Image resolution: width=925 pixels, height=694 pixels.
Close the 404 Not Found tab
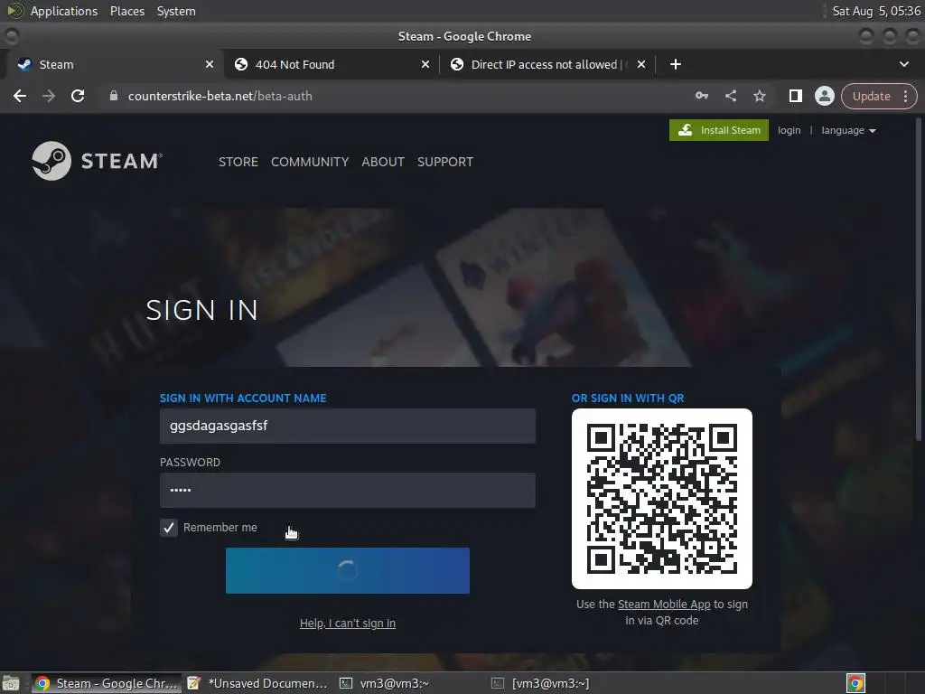pos(425,64)
